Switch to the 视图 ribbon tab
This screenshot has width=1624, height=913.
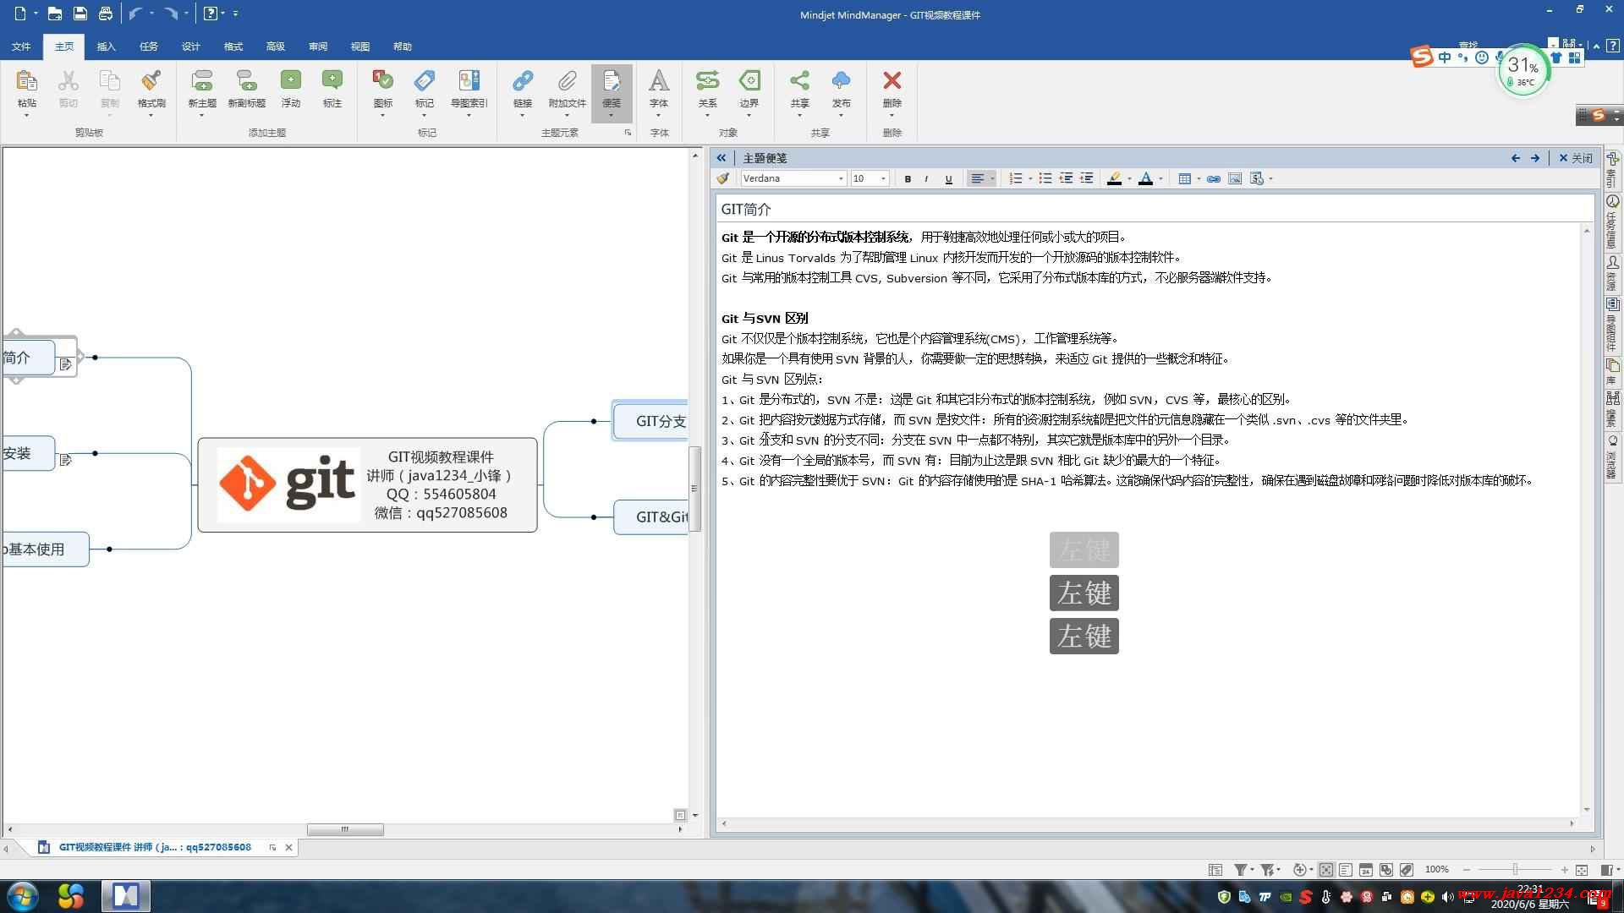360,46
